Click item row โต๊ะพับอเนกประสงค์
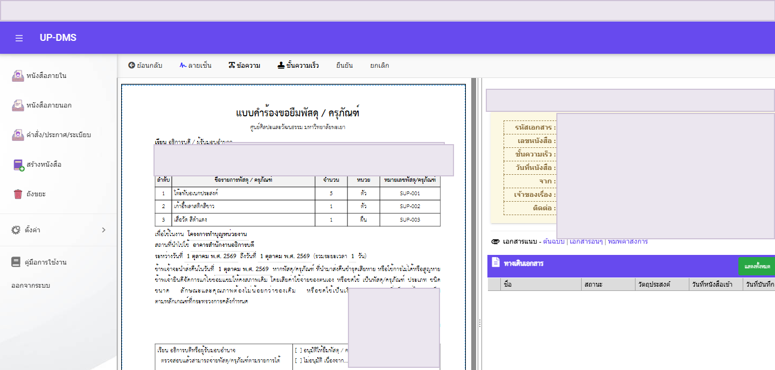Screen dimensions: 775x370 pos(297,193)
